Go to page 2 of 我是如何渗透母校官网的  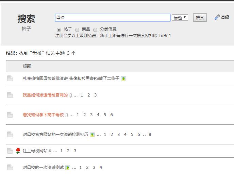tap(89, 95)
